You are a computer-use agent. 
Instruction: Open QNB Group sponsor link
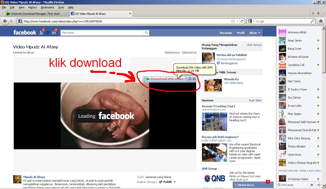209,169
